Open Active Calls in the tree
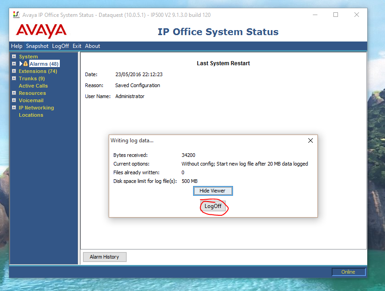This screenshot has height=291, width=385. pos(33,86)
